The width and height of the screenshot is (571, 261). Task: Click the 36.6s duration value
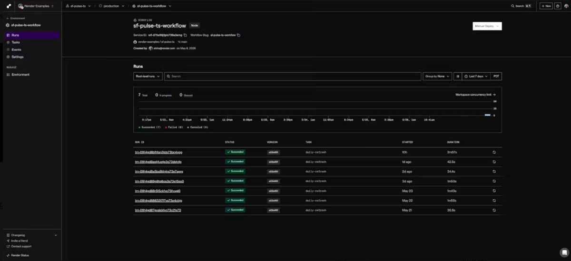(x=452, y=210)
